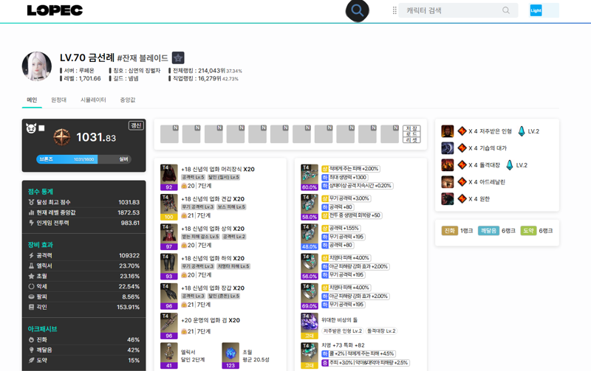This screenshot has width=591, height=371.
Task: Click the 초월 transcendence icon
Action: tap(230, 356)
